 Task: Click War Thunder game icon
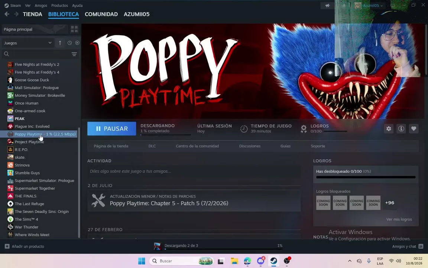[10, 227]
